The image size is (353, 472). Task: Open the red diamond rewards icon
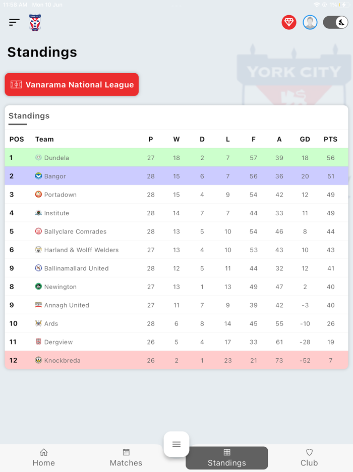tap(289, 22)
